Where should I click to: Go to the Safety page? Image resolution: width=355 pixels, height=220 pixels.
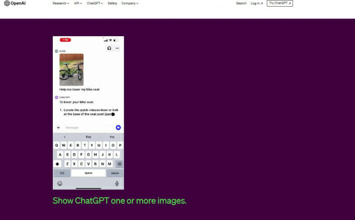click(112, 3)
